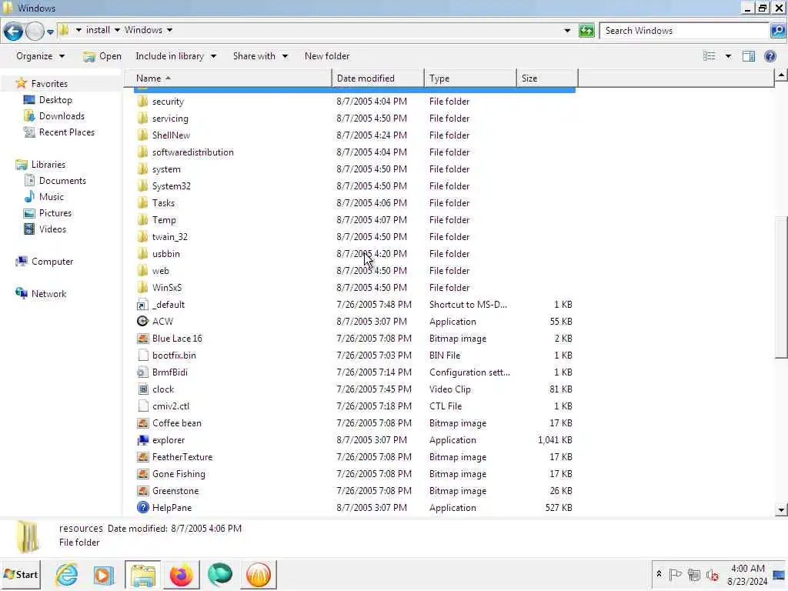Screen dimensions: 788x591
Task: Select the explorer application icon
Action: [142, 440]
